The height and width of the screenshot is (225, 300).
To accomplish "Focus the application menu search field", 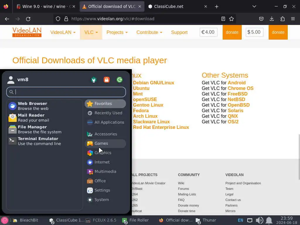I will pos(66,92).
